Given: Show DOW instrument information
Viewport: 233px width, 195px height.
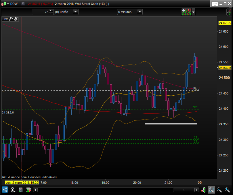Looking at the screenshot, I should (x=23, y=4).
